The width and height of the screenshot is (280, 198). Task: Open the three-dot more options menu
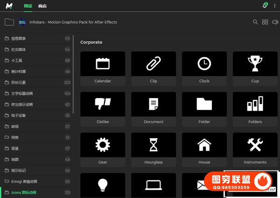point(275,6)
